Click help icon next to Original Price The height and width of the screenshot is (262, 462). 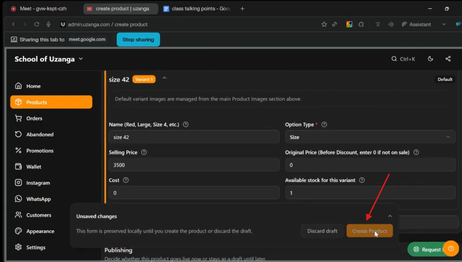point(416,152)
